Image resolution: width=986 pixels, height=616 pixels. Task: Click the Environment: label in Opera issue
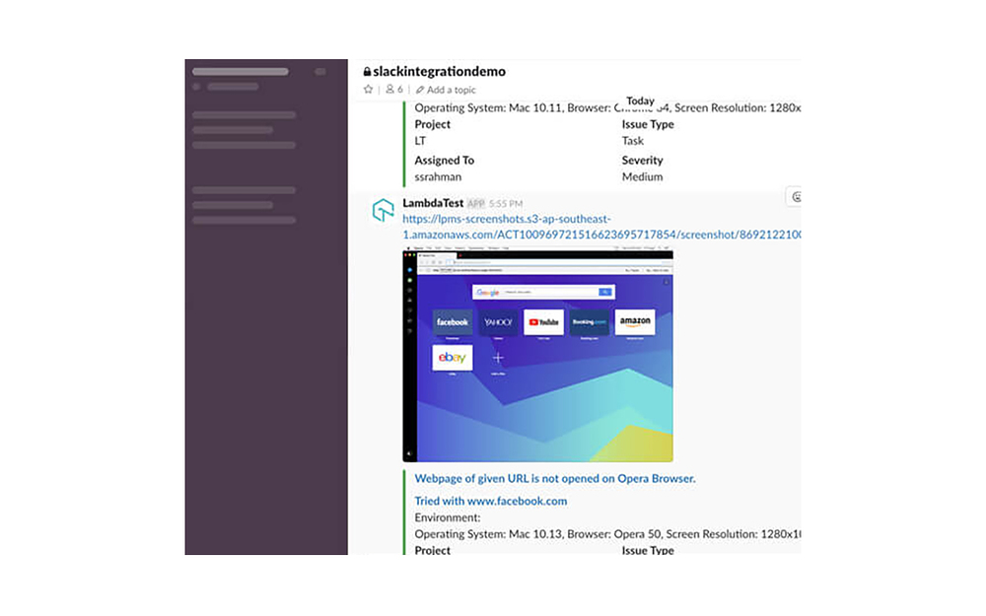click(x=447, y=517)
